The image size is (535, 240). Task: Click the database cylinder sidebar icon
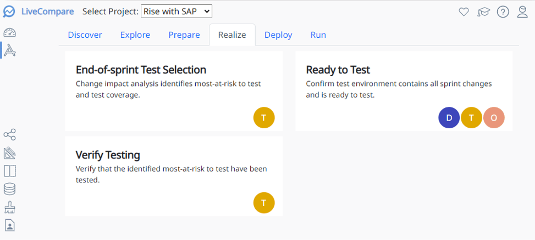pyautogui.click(x=9, y=189)
